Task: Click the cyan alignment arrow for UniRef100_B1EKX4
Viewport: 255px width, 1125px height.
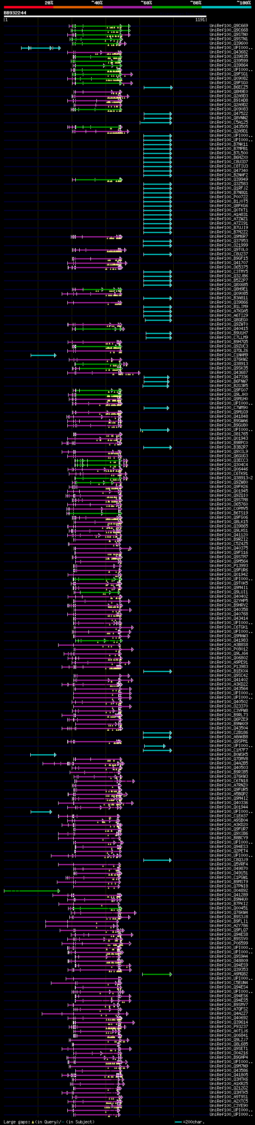Action: (158, 671)
